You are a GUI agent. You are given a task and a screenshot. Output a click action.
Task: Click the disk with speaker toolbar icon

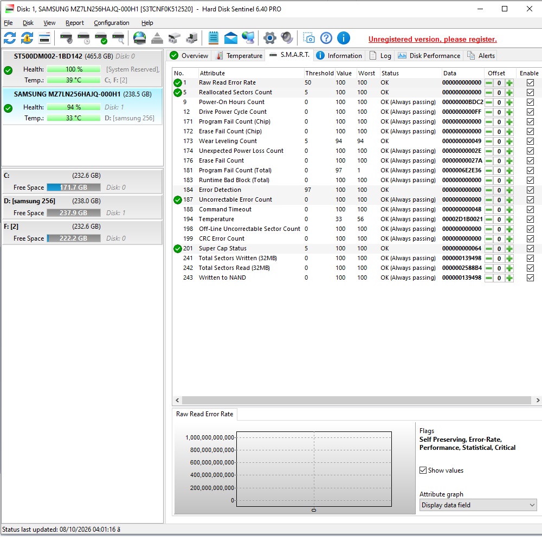tap(66, 38)
